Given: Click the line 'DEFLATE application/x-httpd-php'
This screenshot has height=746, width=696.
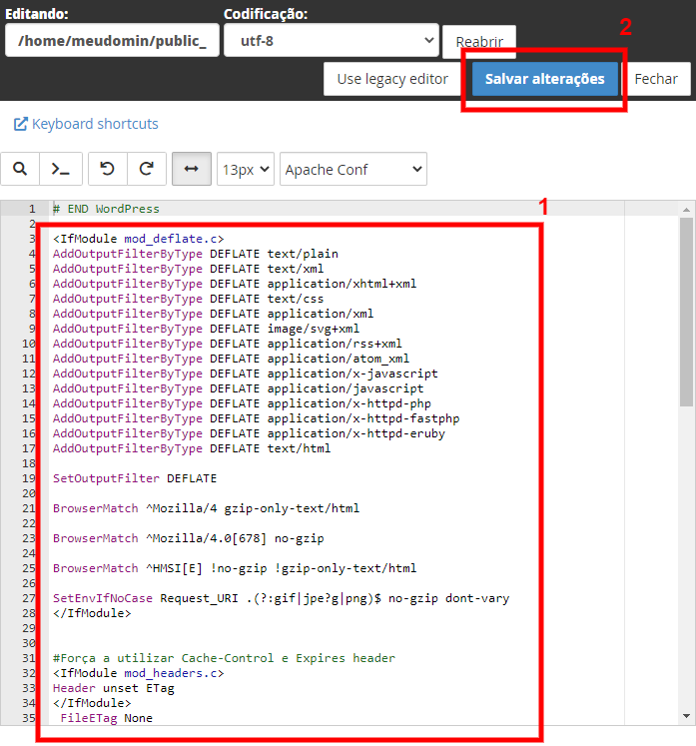Looking at the screenshot, I should [x=242, y=403].
